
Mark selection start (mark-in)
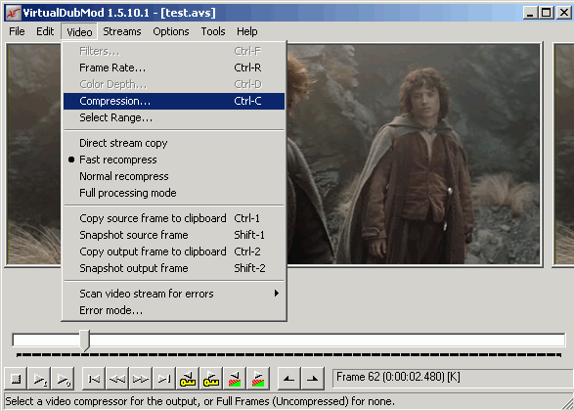pyautogui.click(x=289, y=379)
